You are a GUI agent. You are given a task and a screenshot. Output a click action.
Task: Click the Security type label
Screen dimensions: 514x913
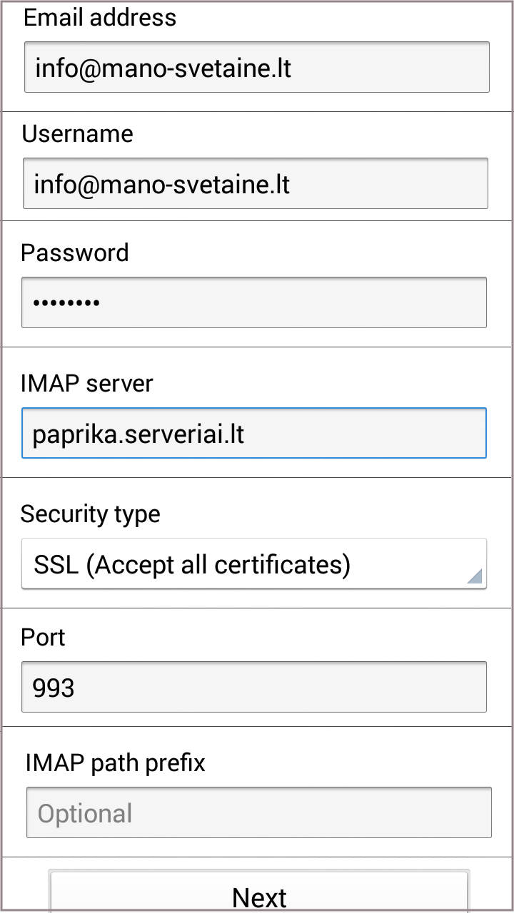pos(91,514)
